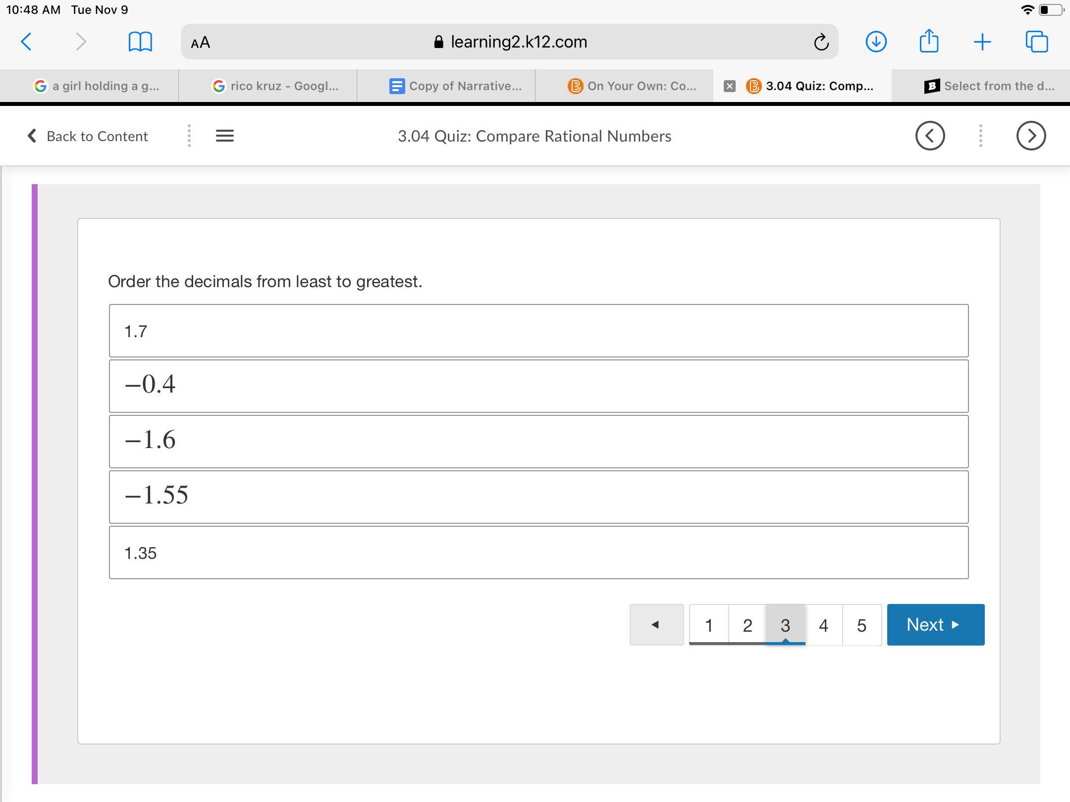Select the 1.35 answer tile
This screenshot has width=1070, height=802.
pyautogui.click(x=538, y=552)
